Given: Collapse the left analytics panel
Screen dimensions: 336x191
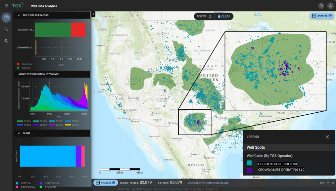Looking at the screenshot, I should click(x=93, y=14).
